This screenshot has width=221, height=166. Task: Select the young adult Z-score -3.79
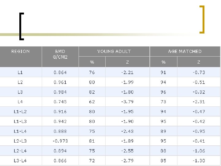127,102
